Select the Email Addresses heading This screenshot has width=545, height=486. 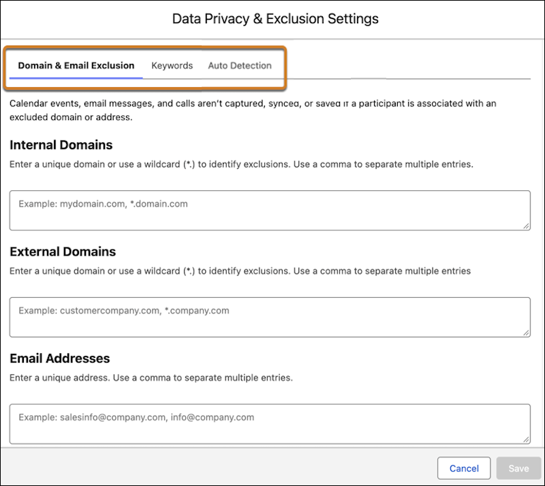point(60,359)
